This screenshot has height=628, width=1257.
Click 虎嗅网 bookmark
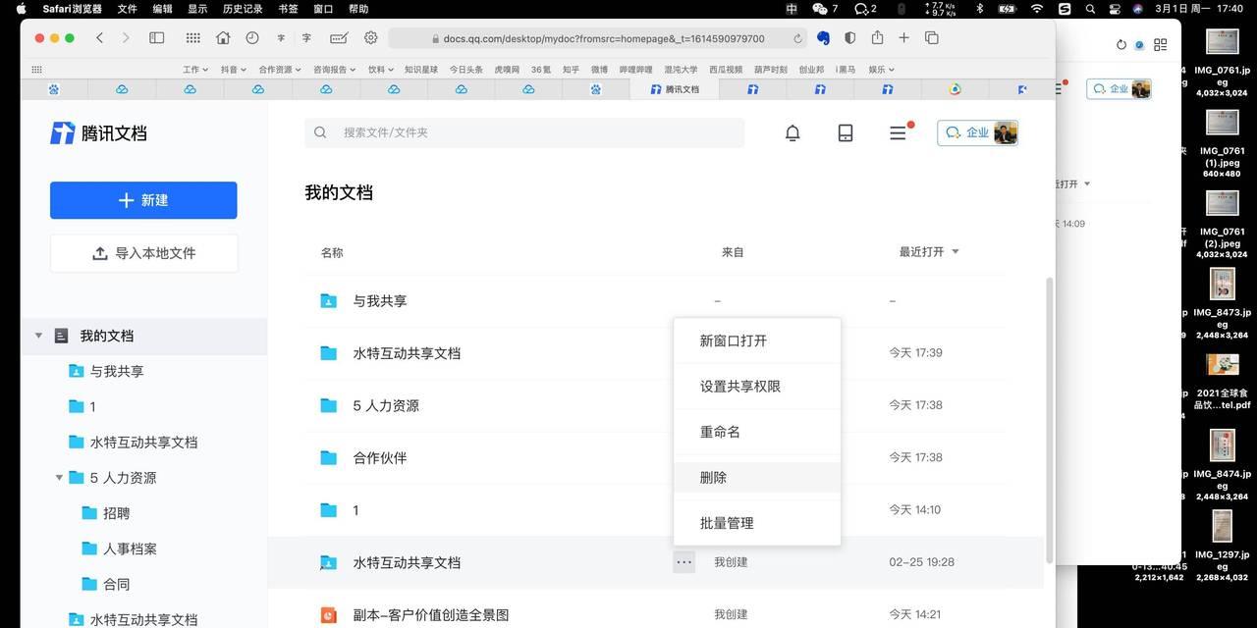tap(507, 70)
